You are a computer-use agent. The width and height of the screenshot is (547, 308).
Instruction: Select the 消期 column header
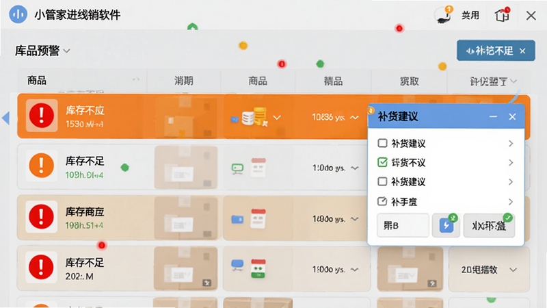tap(183, 81)
